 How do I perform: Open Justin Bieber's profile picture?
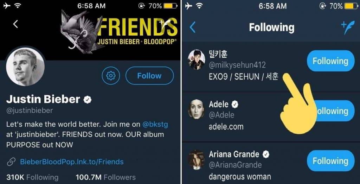coord(25,66)
